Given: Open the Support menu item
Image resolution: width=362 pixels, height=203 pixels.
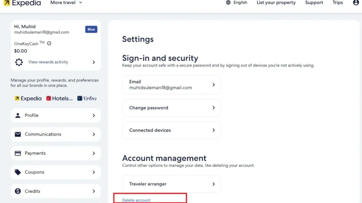Looking at the screenshot, I should click(x=314, y=2).
